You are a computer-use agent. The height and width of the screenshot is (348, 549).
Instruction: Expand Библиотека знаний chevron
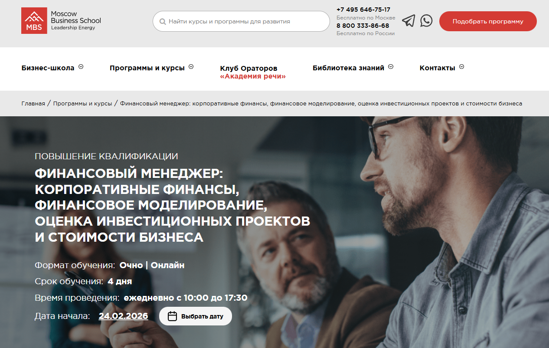pyautogui.click(x=391, y=67)
